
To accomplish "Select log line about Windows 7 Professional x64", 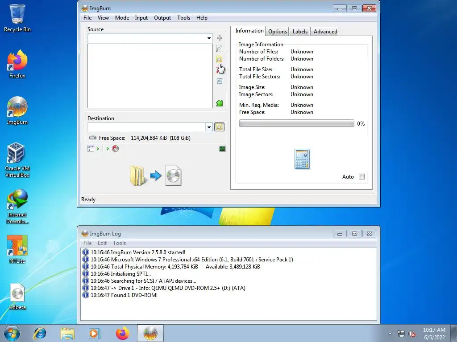I will (x=192, y=260).
